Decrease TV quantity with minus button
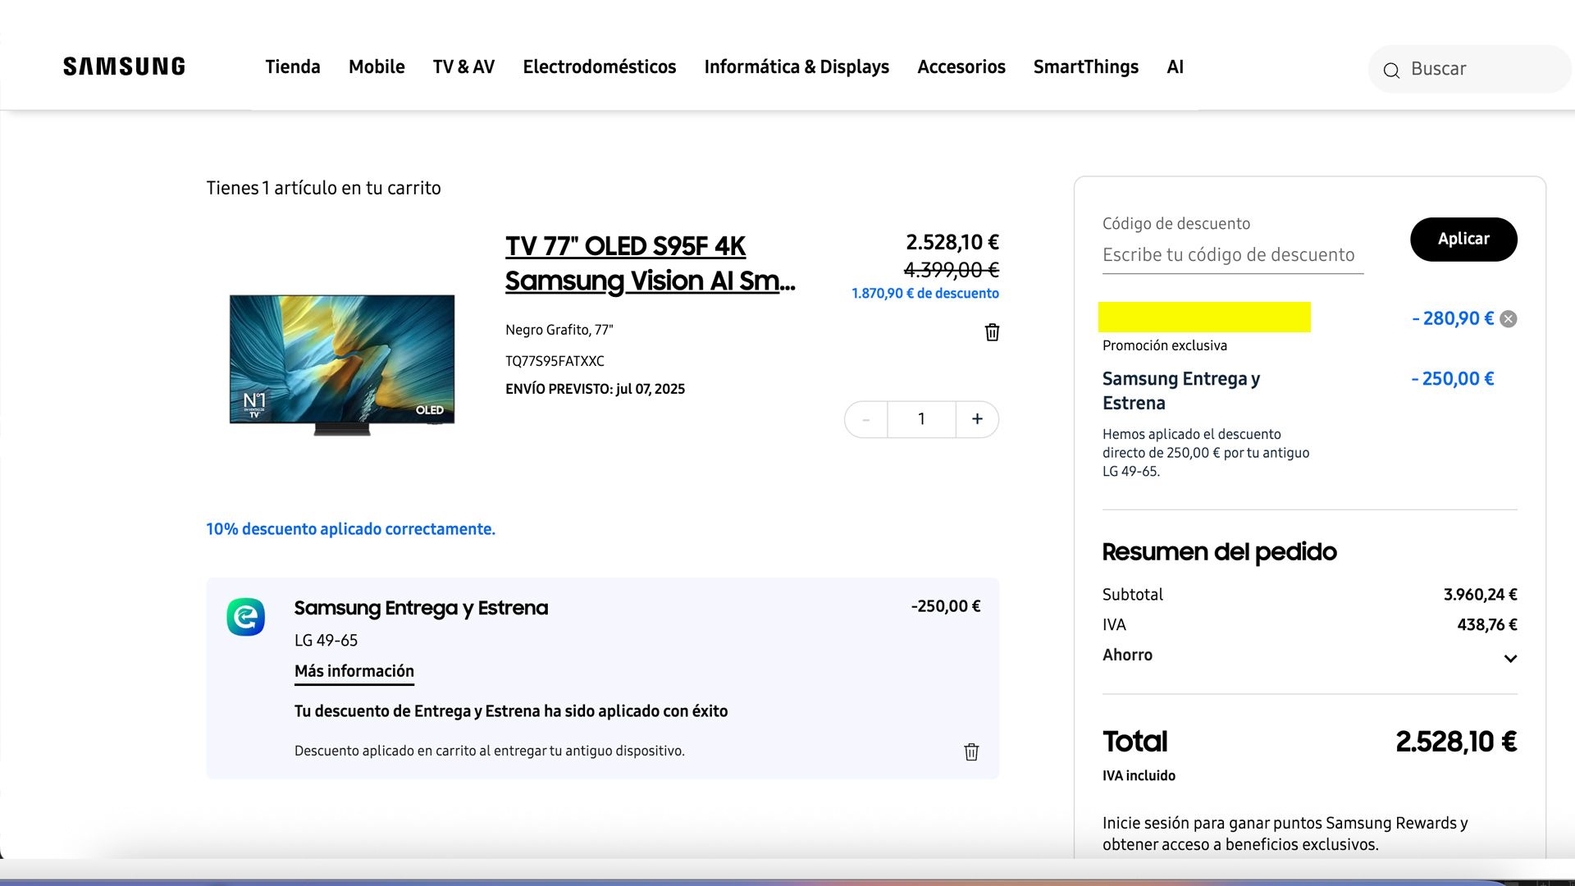This screenshot has height=886, width=1575. coord(866,419)
